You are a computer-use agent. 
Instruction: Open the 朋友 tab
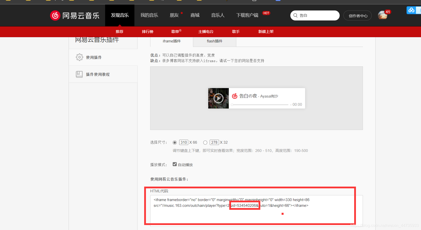[x=174, y=15]
